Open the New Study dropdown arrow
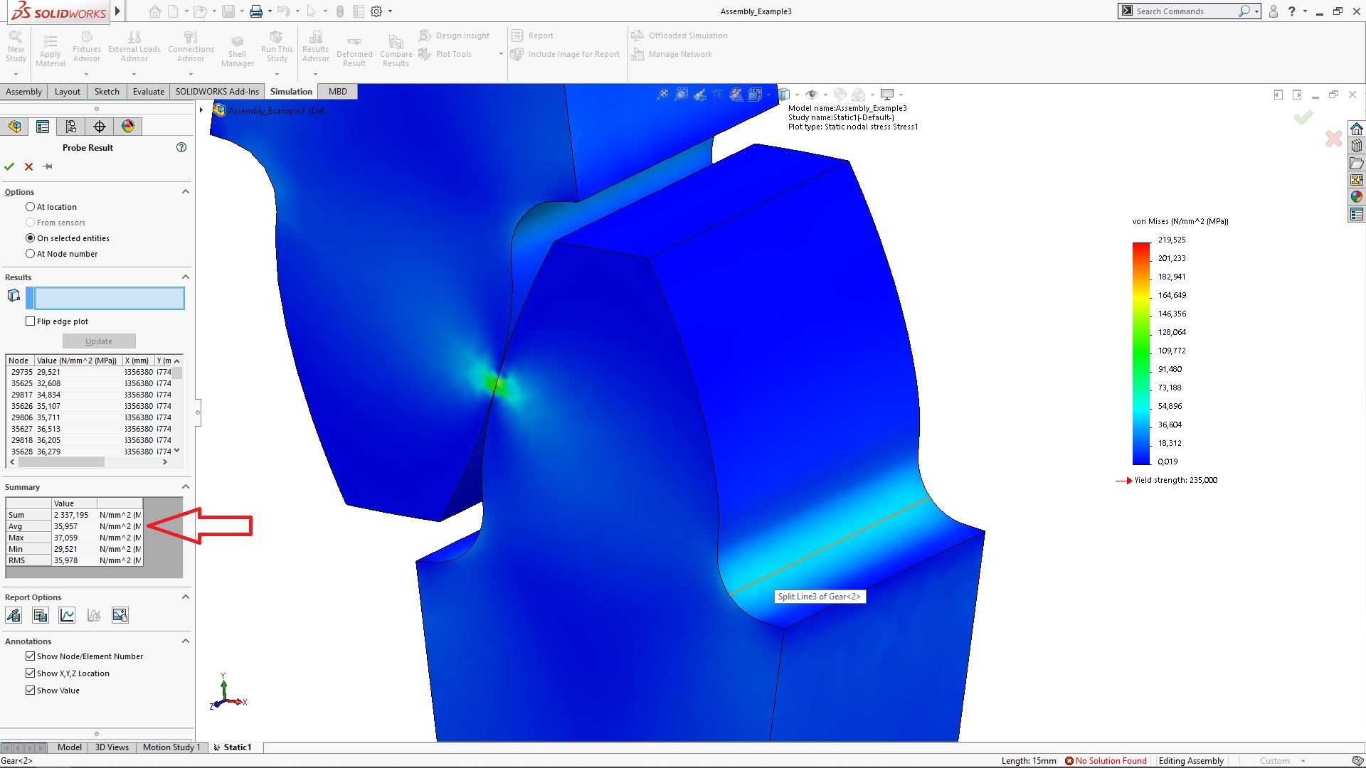The height and width of the screenshot is (768, 1366). [x=16, y=74]
